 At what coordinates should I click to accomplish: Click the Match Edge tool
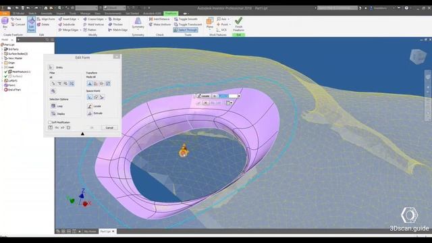118,30
